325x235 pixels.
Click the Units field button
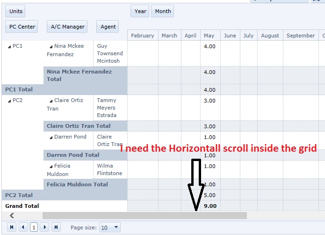pyautogui.click(x=15, y=11)
